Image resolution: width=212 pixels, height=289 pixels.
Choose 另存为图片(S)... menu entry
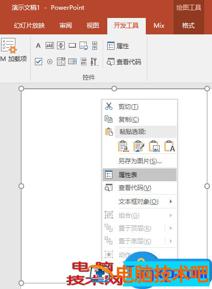(140, 161)
